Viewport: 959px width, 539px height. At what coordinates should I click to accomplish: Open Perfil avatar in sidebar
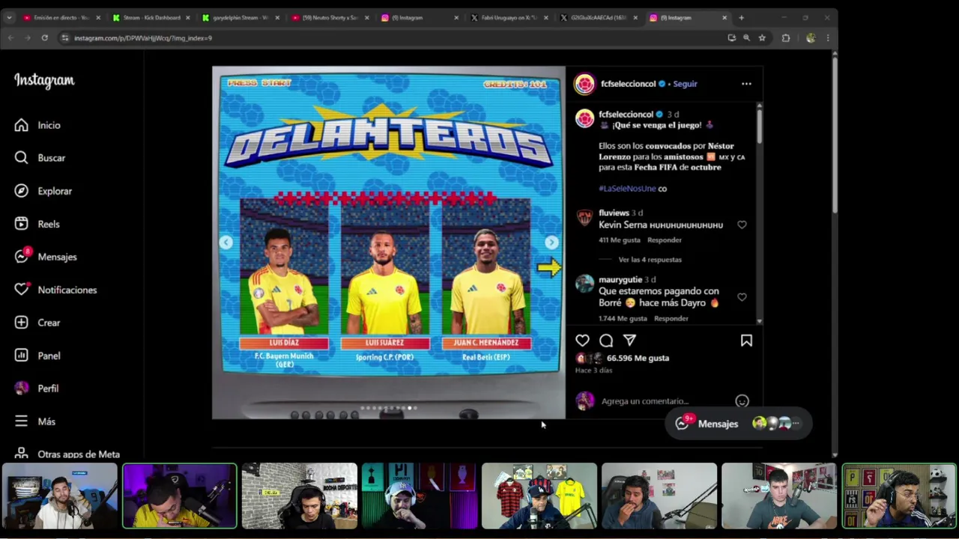tap(37, 389)
